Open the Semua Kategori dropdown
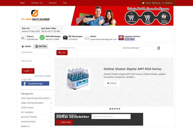 point(141,48)
